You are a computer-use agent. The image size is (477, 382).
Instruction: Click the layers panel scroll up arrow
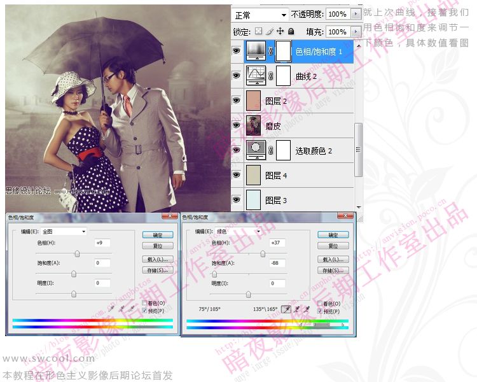pos(359,46)
